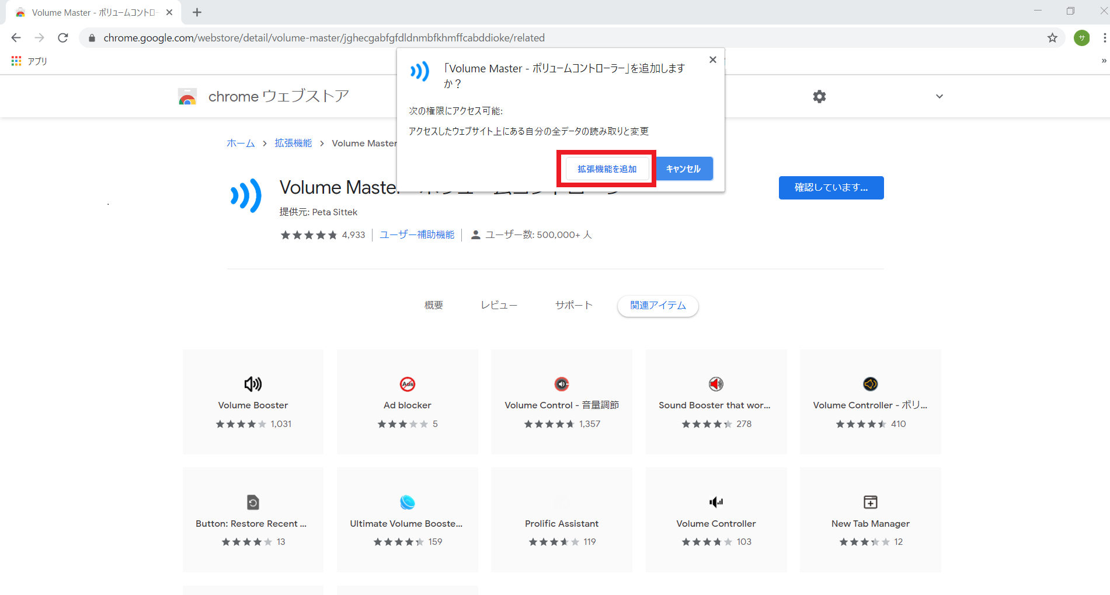1110x595 pixels.
Task: Switch to the レビュー tab
Action: tap(499, 304)
